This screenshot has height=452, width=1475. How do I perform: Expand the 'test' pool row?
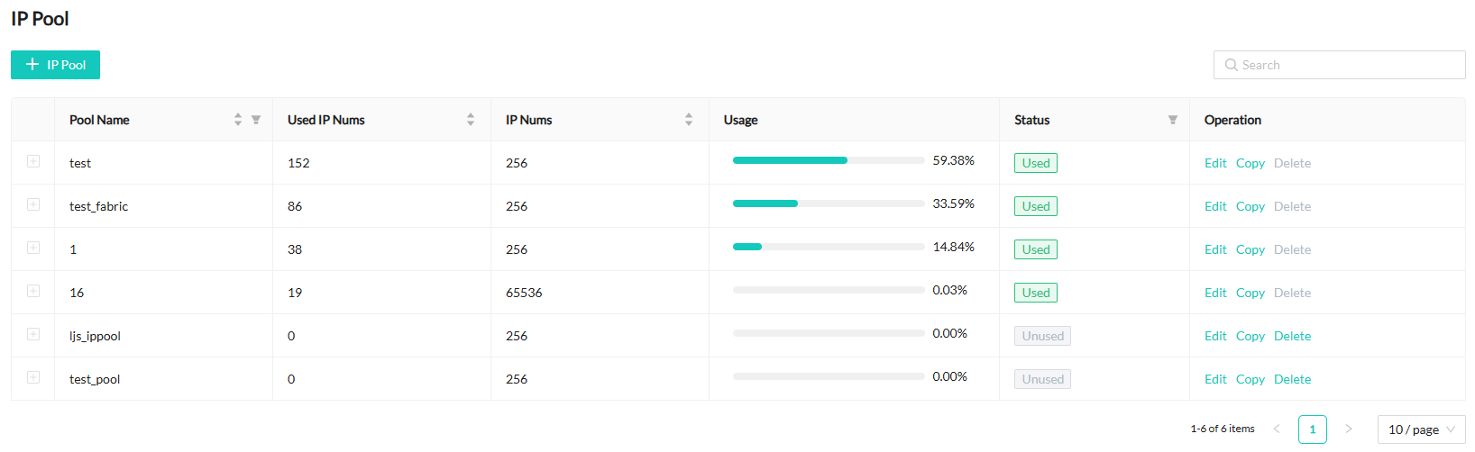33,161
